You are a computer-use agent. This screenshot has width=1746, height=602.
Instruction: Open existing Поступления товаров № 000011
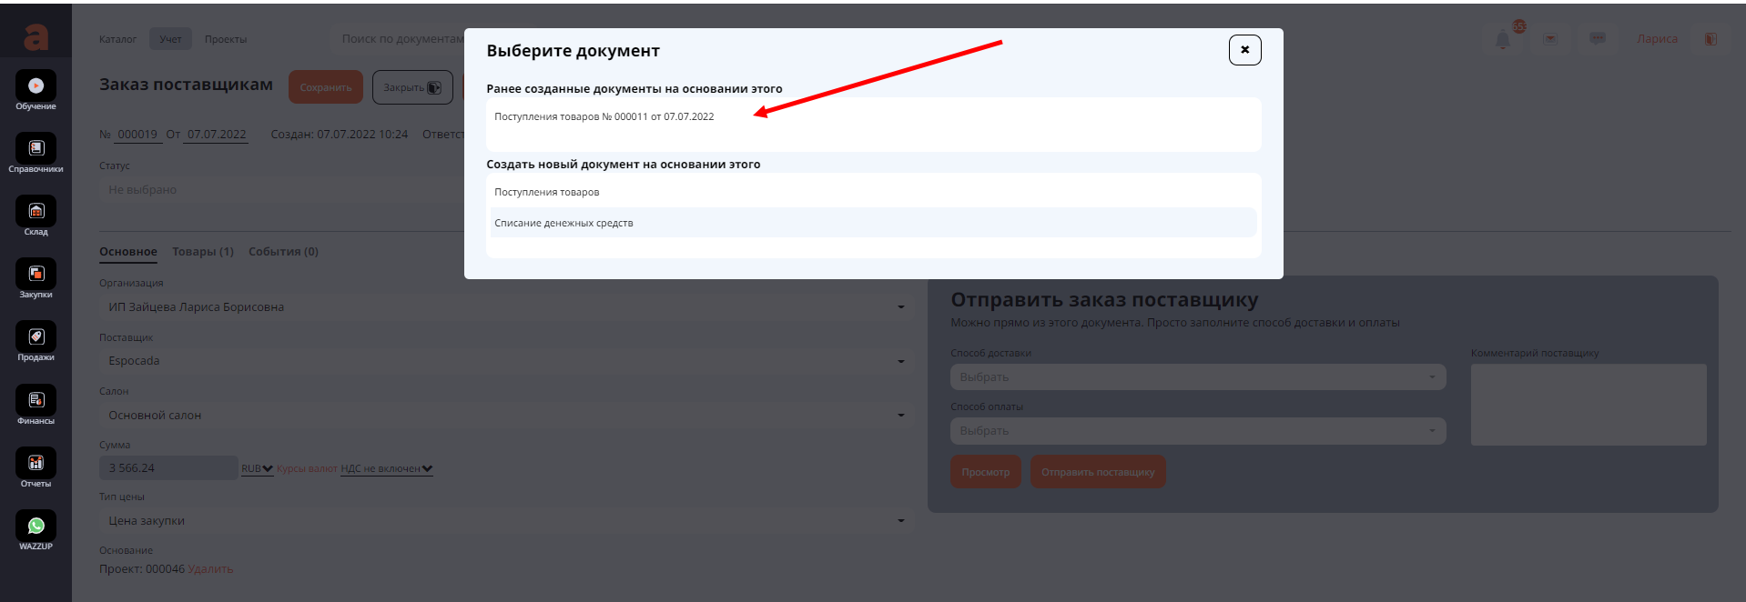[604, 116]
